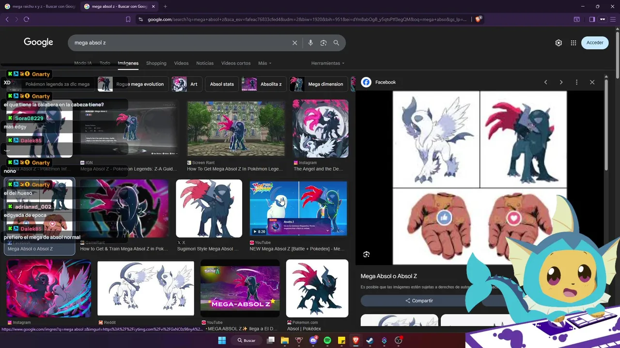Open the private window glasses icon
This screenshot has width=620, height=348.
click(x=603, y=19)
